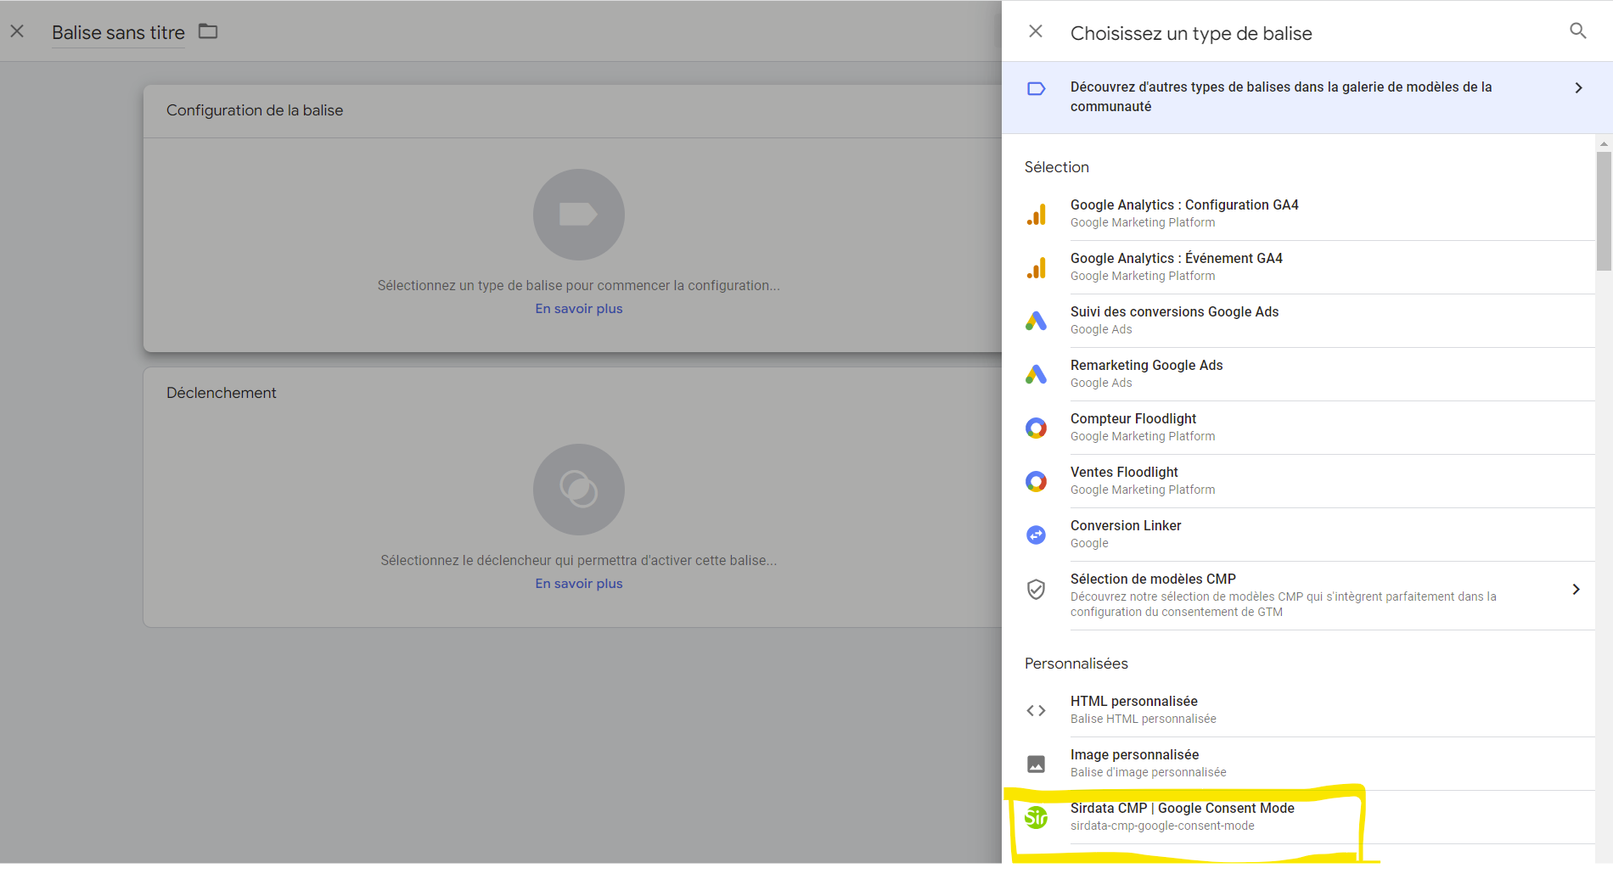1613x896 pixels.
Task: Click the Sirdata CMP green logo icon
Action: [1036, 817]
